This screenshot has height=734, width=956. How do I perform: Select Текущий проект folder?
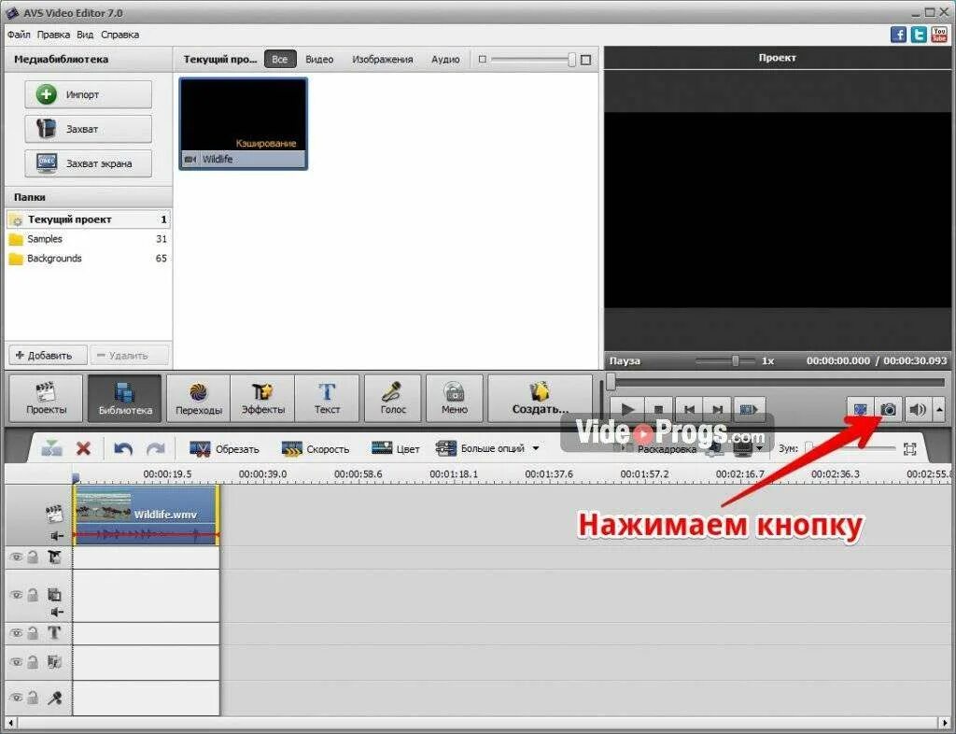(89, 219)
